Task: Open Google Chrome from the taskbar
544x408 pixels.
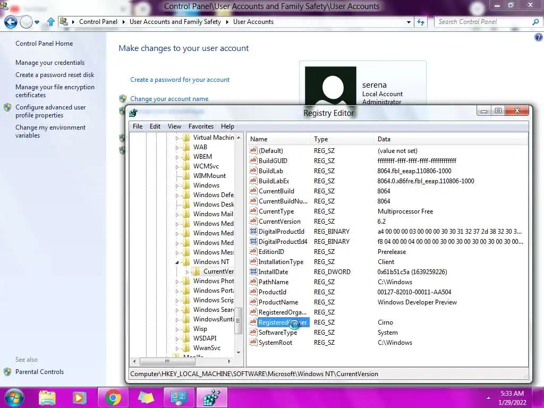Action: (x=113, y=398)
